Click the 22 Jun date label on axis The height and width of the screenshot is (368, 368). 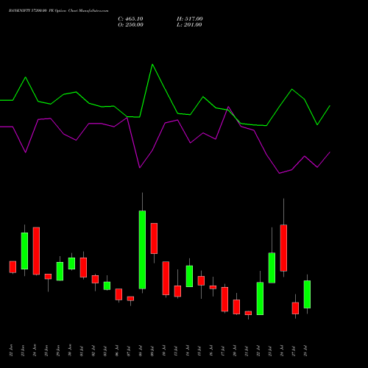point(11,350)
